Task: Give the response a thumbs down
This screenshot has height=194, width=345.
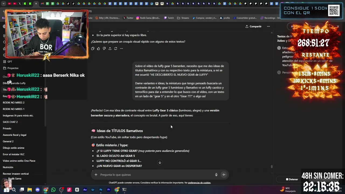Action: coord(104,48)
